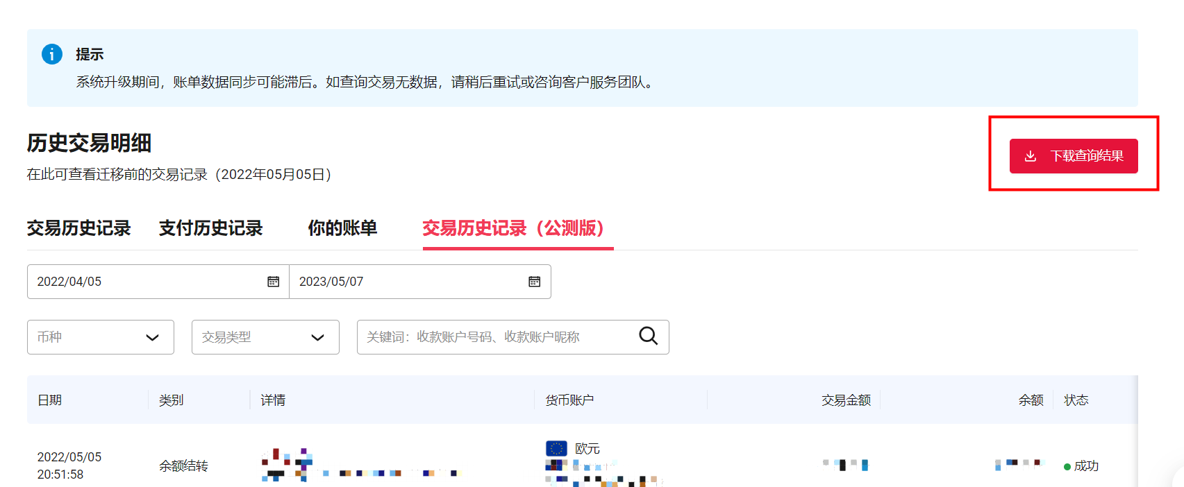
Task: Open calendar icon for start date 2022/04/05
Action: pyautogui.click(x=274, y=282)
